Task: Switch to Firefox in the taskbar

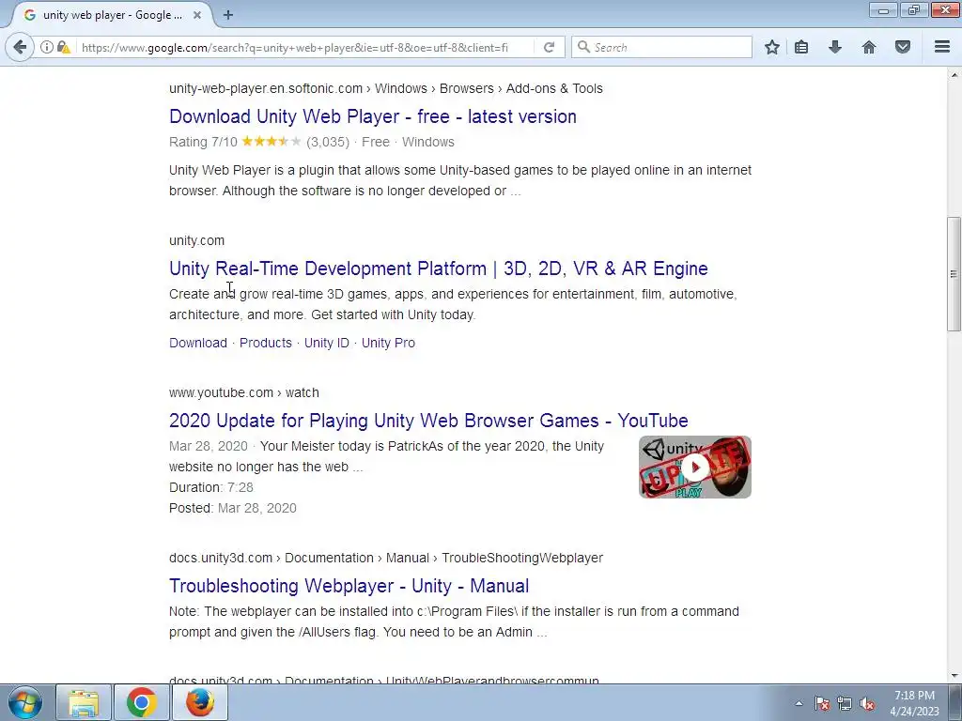Action: coord(200,702)
